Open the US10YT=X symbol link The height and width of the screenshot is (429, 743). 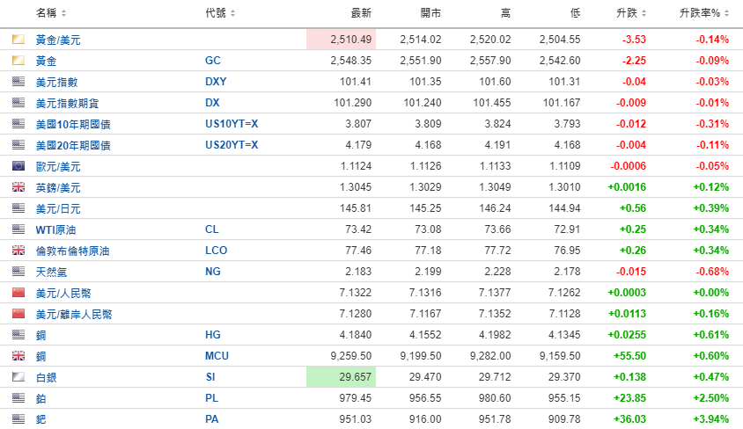click(231, 124)
